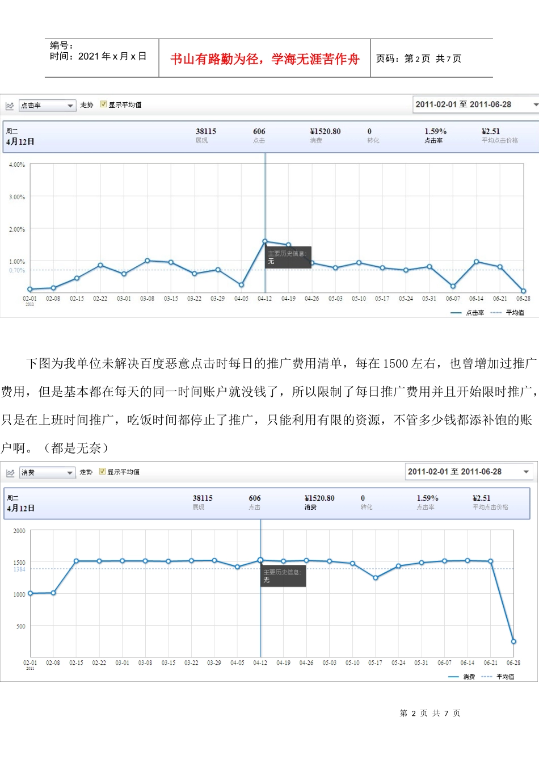Open the 消费 metric dropdown
Image resolution: width=539 pixels, height=763 pixels.
[48, 472]
